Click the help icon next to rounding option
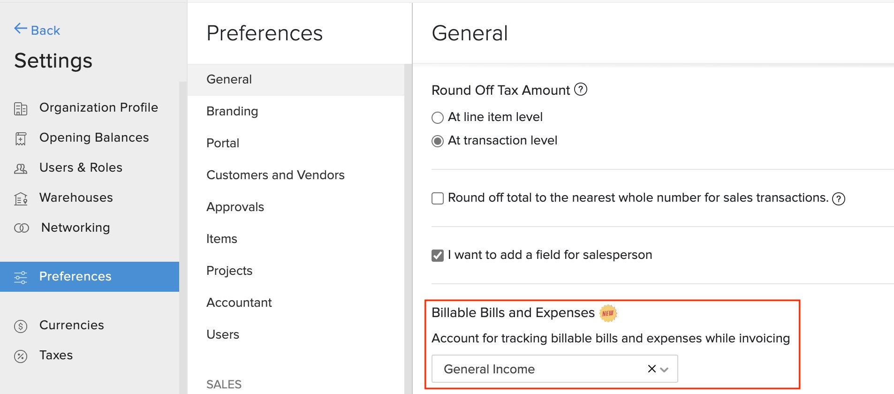This screenshot has width=894, height=394. click(x=839, y=198)
